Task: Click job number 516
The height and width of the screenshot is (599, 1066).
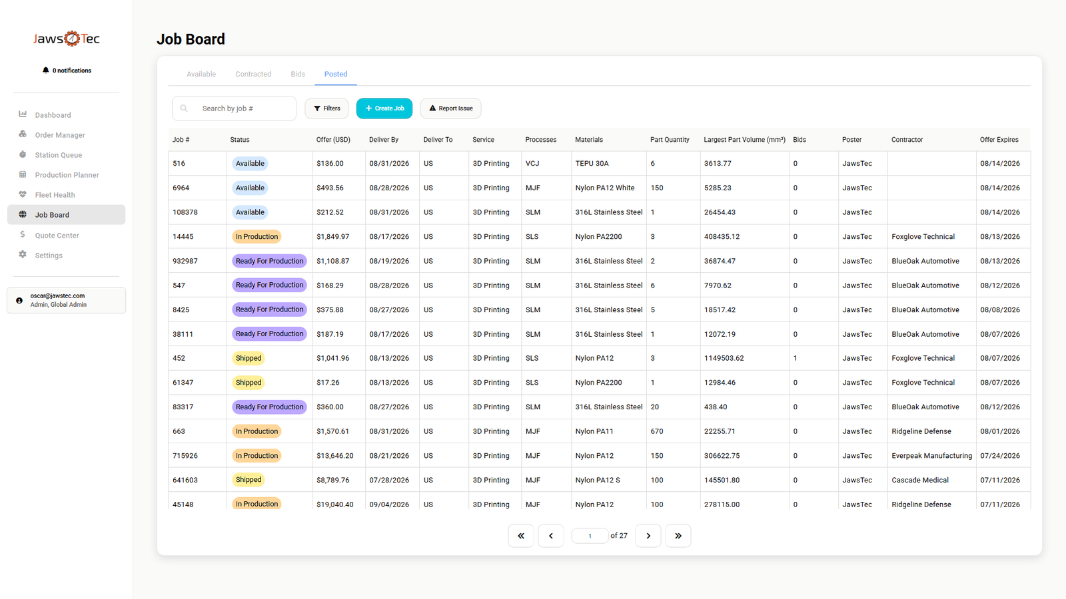Action: tap(179, 163)
